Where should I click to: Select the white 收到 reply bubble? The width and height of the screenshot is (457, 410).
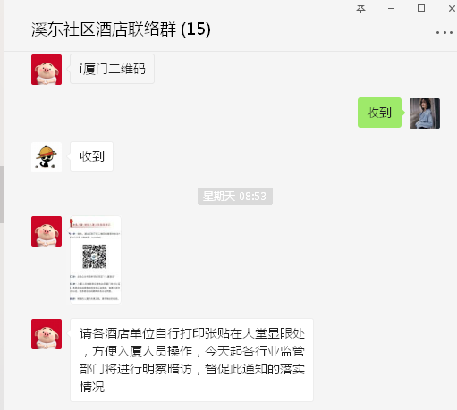pyautogui.click(x=91, y=156)
